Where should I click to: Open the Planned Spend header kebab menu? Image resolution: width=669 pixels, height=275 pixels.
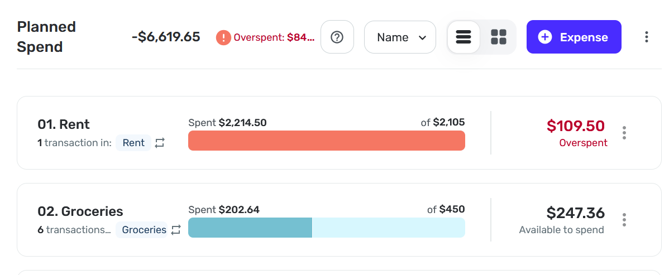click(646, 37)
